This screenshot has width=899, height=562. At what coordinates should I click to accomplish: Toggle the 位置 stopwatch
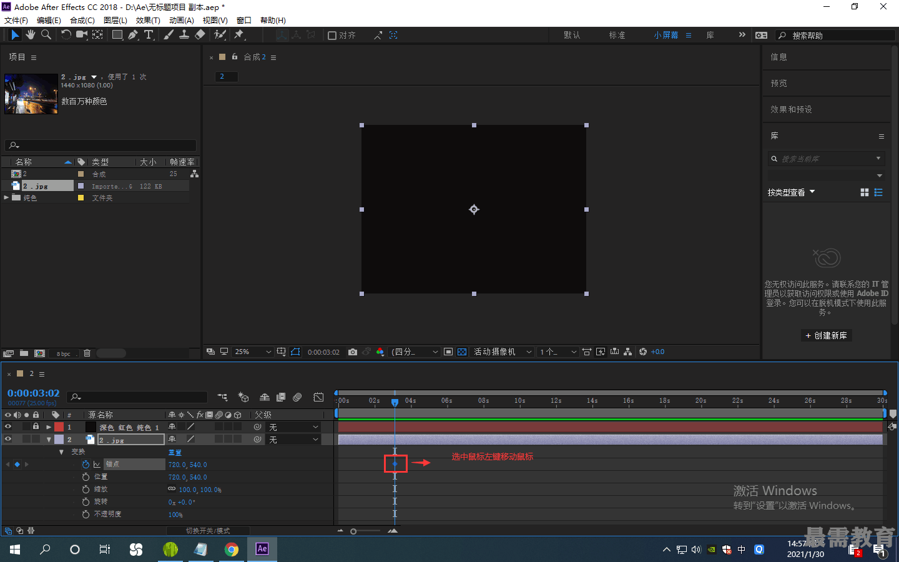[86, 476]
